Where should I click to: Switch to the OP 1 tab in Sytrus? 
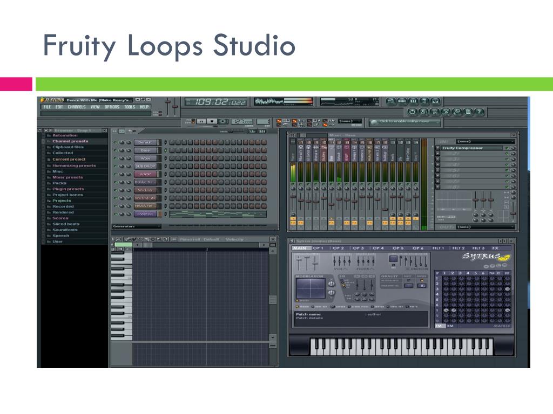[x=318, y=248]
